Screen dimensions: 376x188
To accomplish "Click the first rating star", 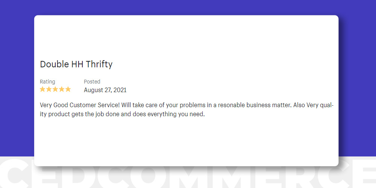I will (x=42, y=89).
